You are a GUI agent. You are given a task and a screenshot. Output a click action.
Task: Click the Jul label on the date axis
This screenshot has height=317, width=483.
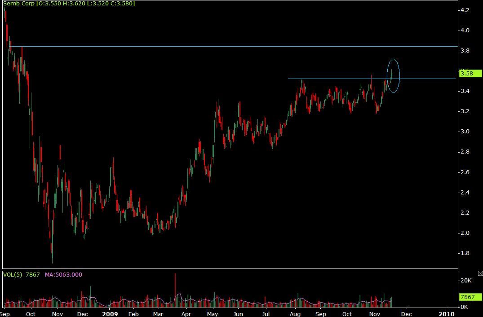(266, 314)
